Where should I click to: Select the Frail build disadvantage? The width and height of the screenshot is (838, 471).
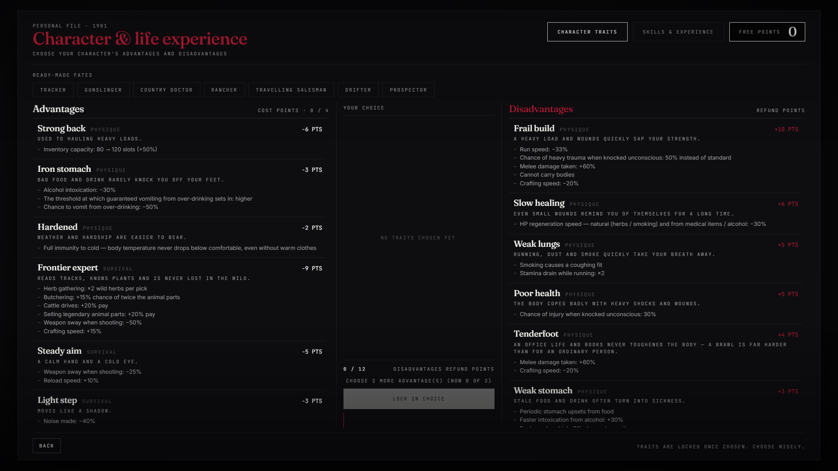pos(656,156)
